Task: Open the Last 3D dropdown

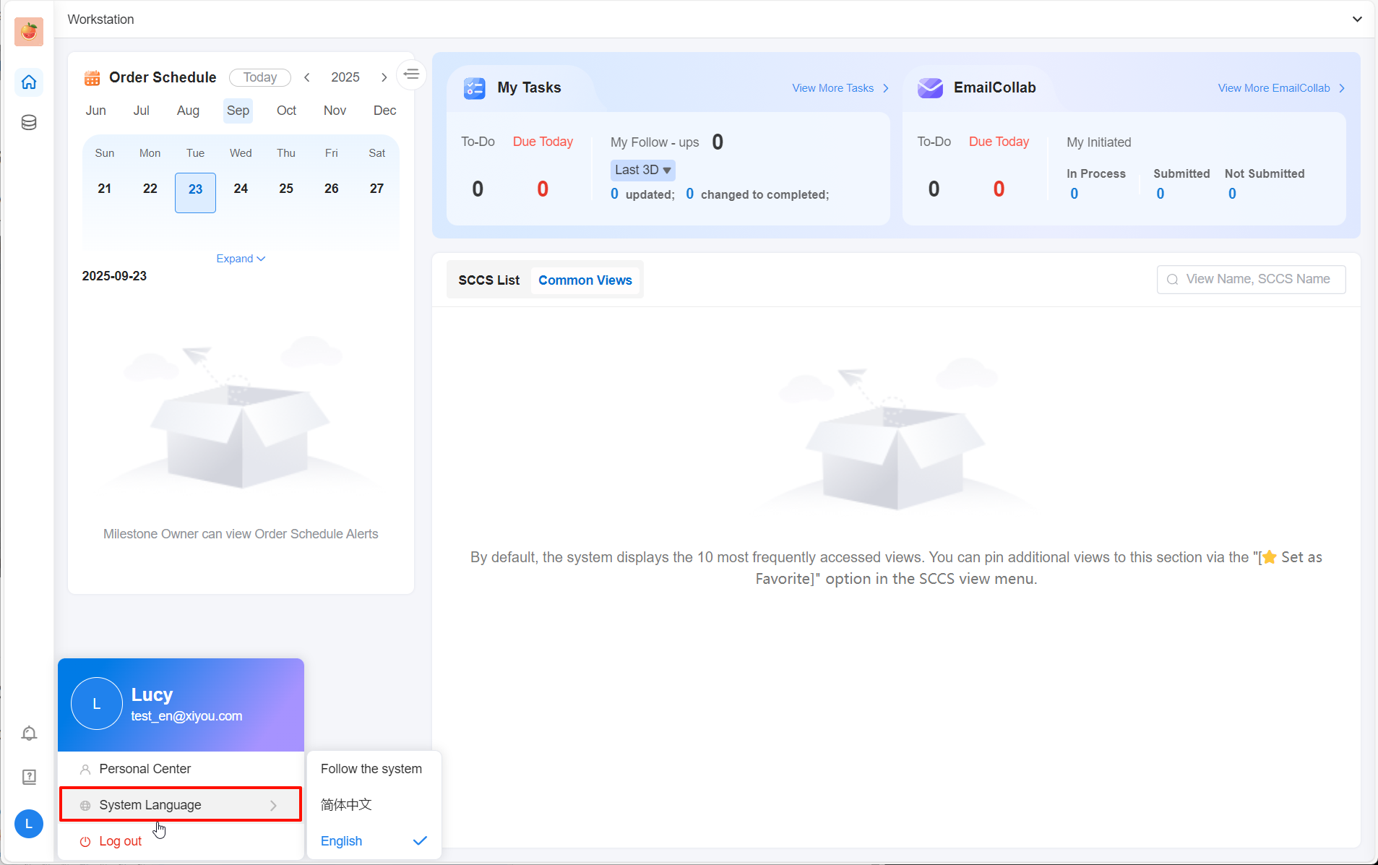Action: tap(642, 170)
